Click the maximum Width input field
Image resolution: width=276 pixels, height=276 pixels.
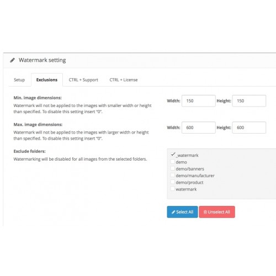pos(199,128)
